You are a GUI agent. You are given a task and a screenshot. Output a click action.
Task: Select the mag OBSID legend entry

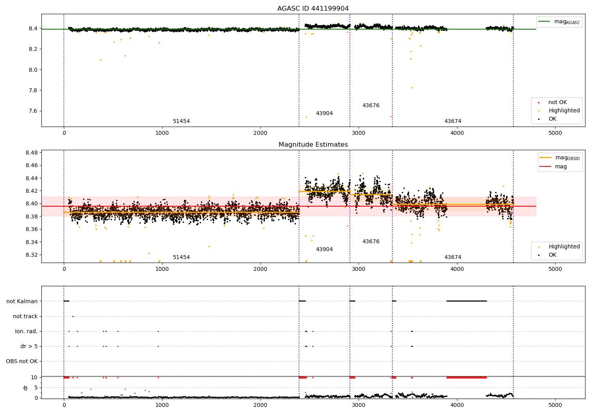coord(560,158)
